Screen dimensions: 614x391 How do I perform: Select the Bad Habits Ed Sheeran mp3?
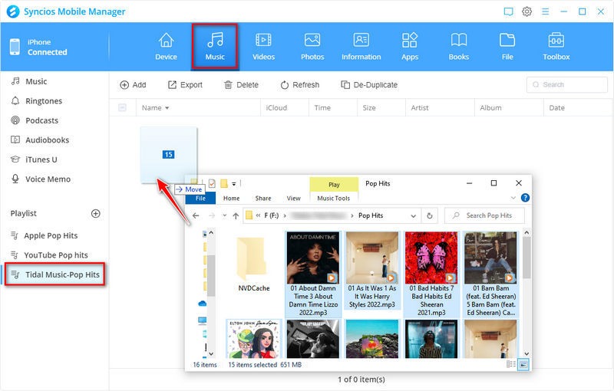click(431, 274)
